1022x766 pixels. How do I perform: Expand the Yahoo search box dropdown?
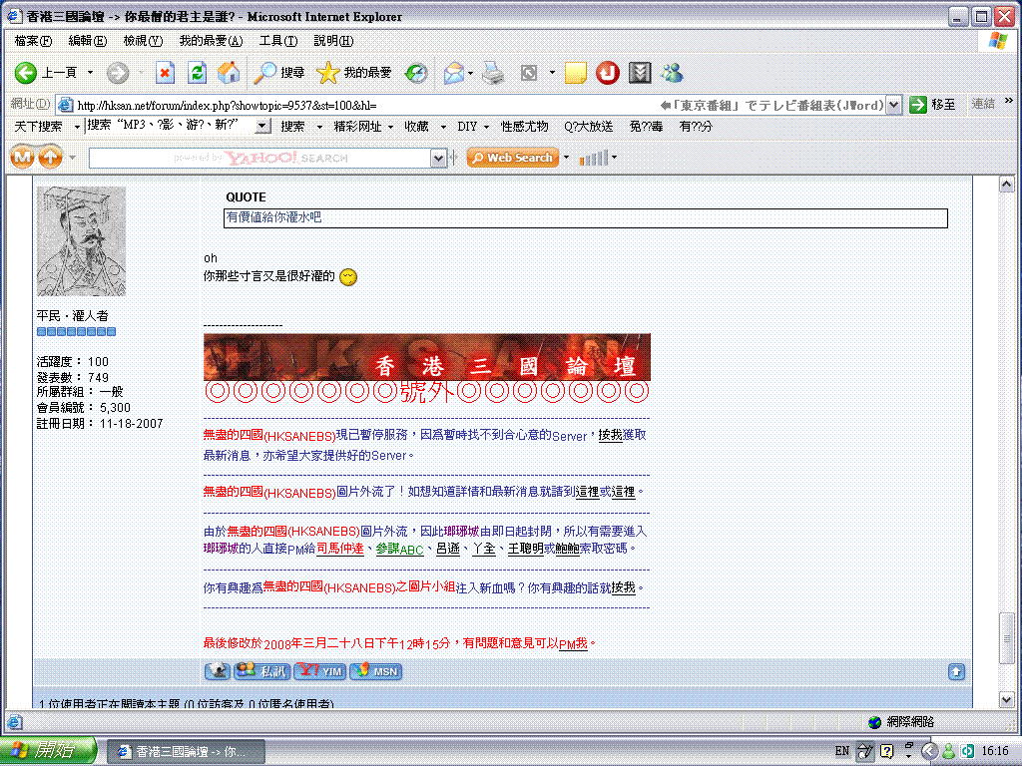tap(438, 158)
